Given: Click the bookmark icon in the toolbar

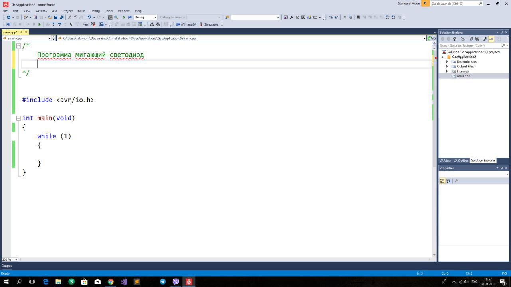Looking at the screenshot, I should [x=358, y=17].
